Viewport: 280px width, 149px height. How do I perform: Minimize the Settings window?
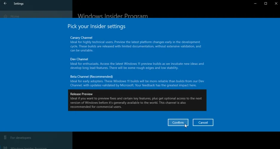point(255,4)
